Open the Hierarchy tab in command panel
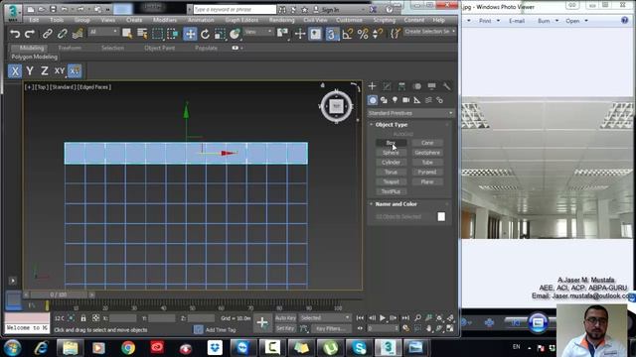The height and width of the screenshot is (357, 636). pos(401,86)
